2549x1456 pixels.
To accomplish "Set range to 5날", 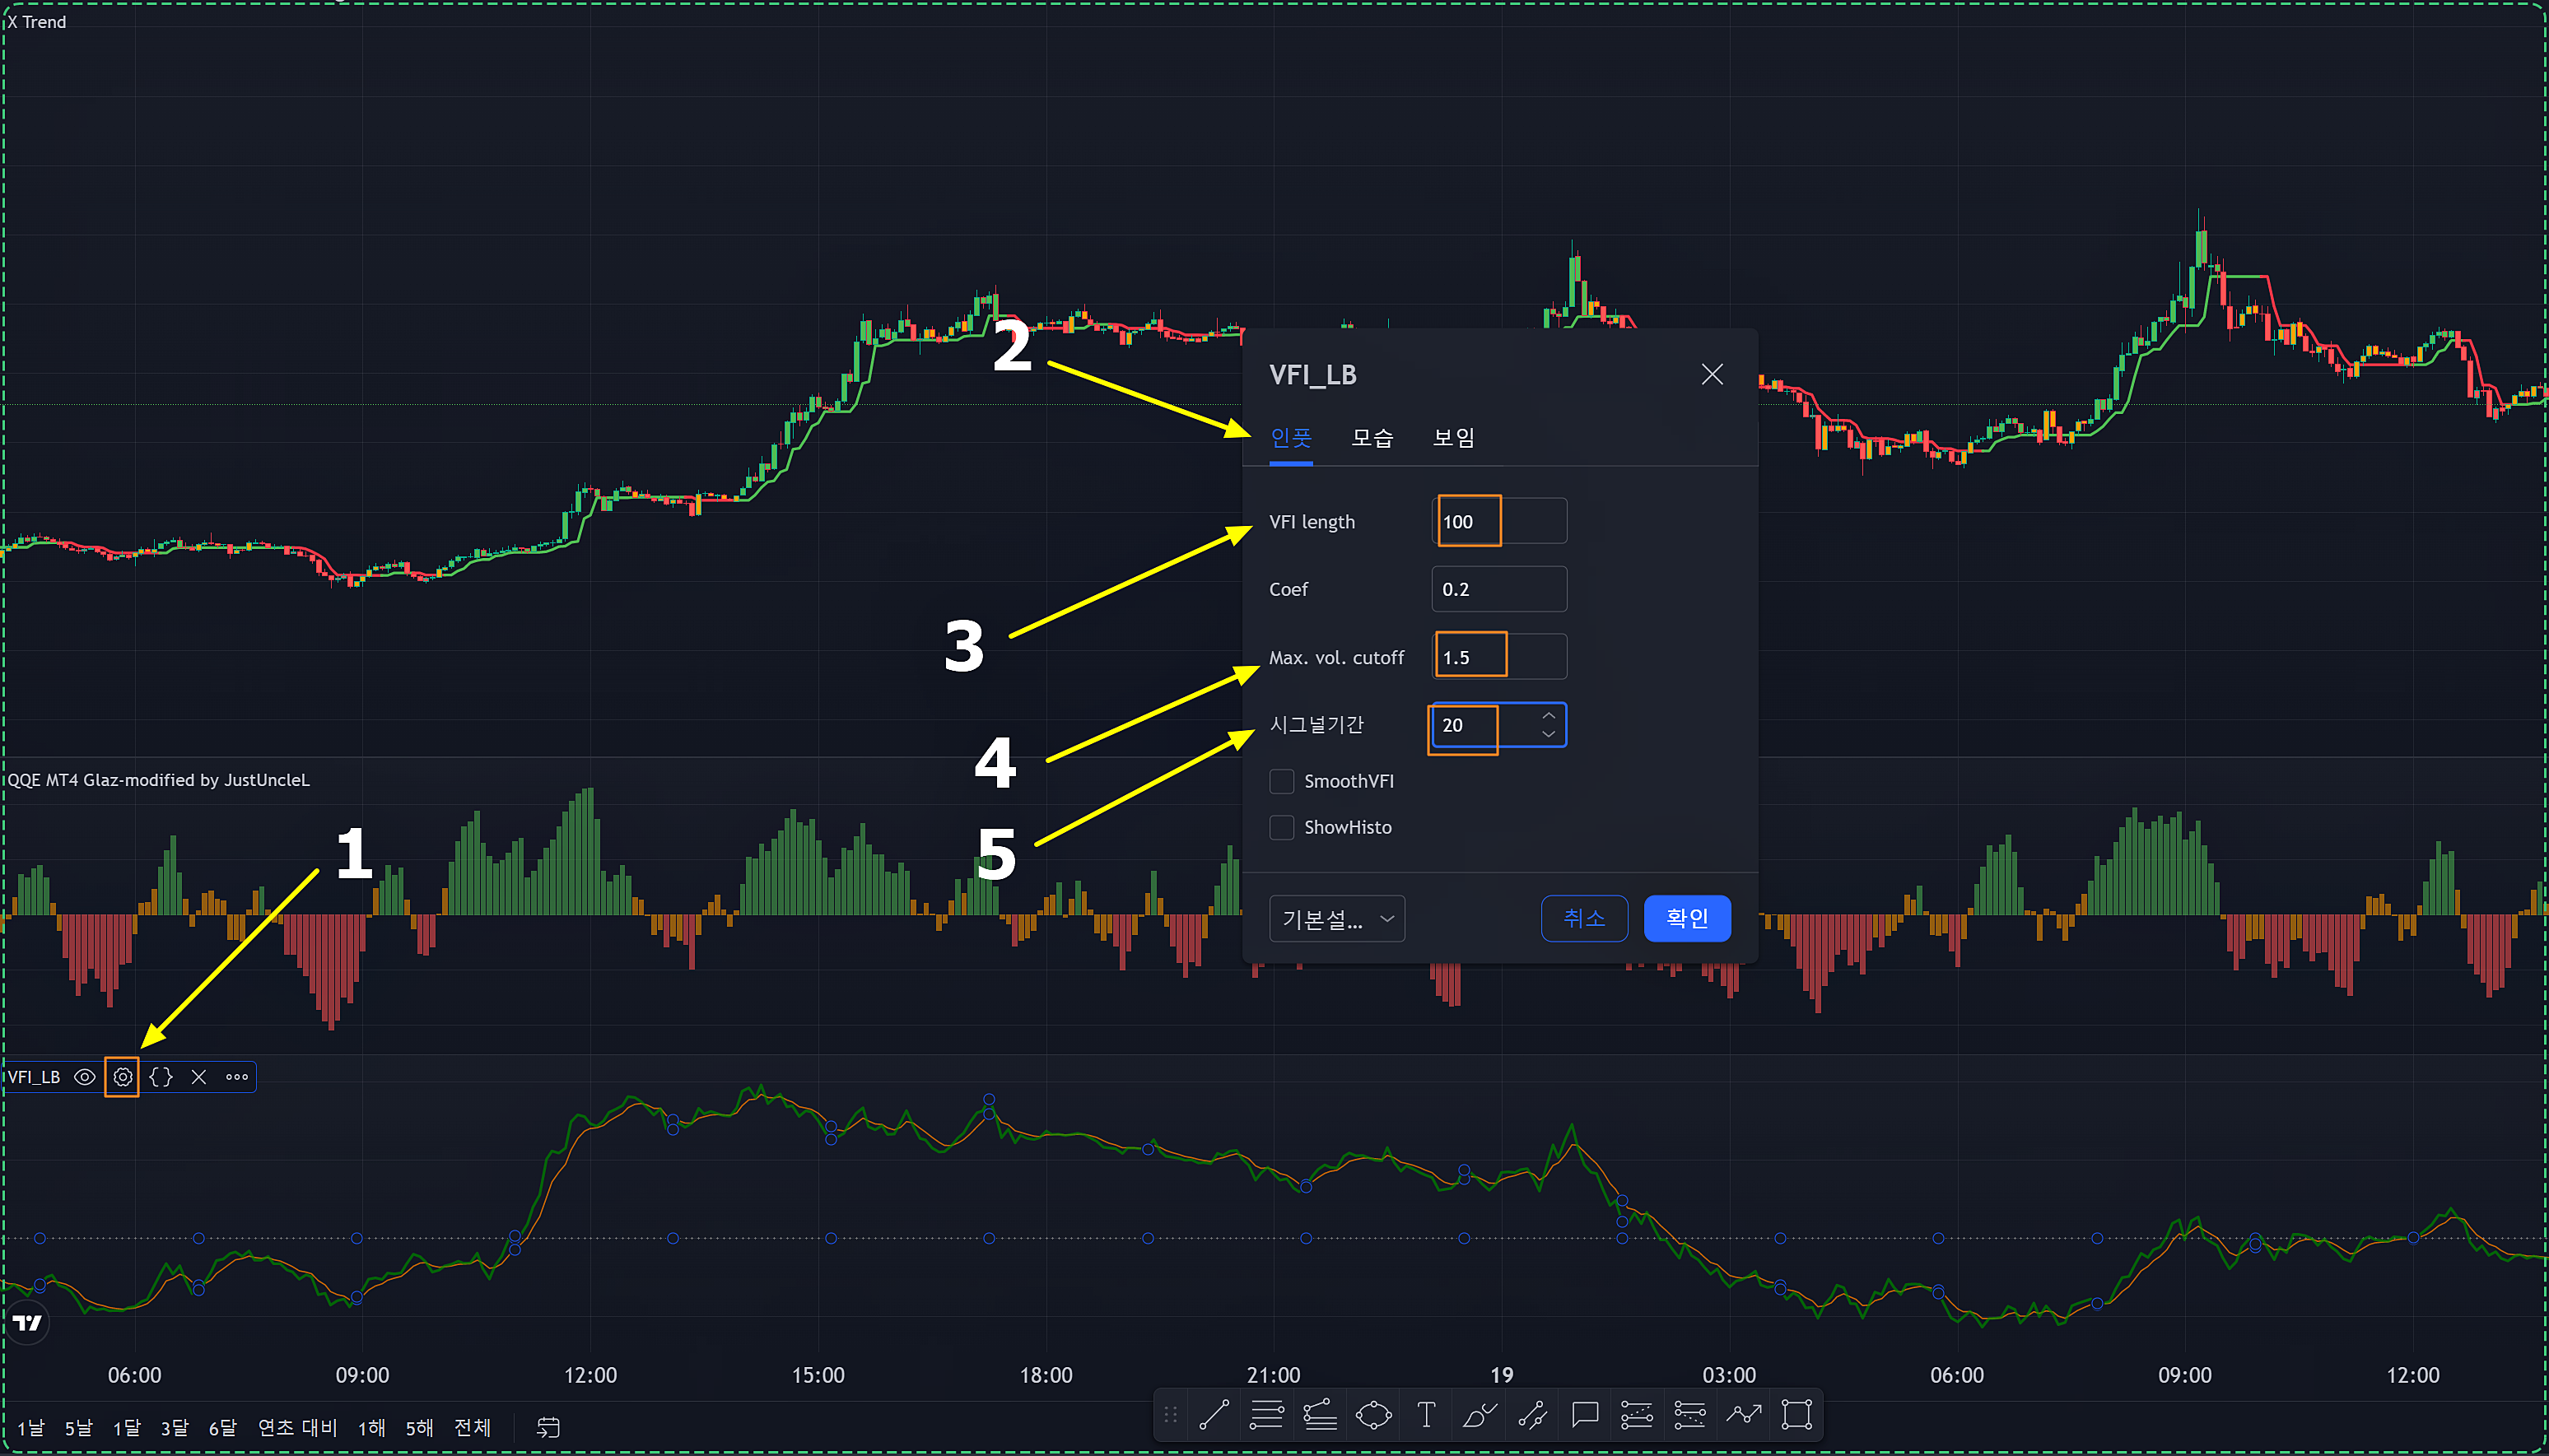I will pos(78,1427).
